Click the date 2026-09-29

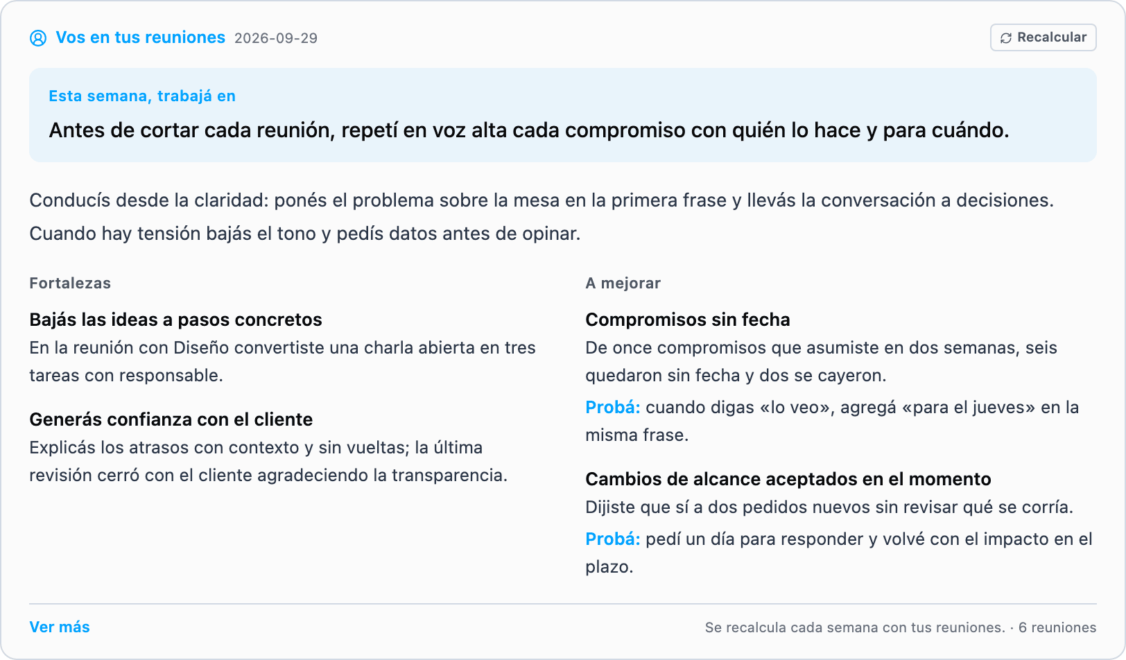[276, 38]
